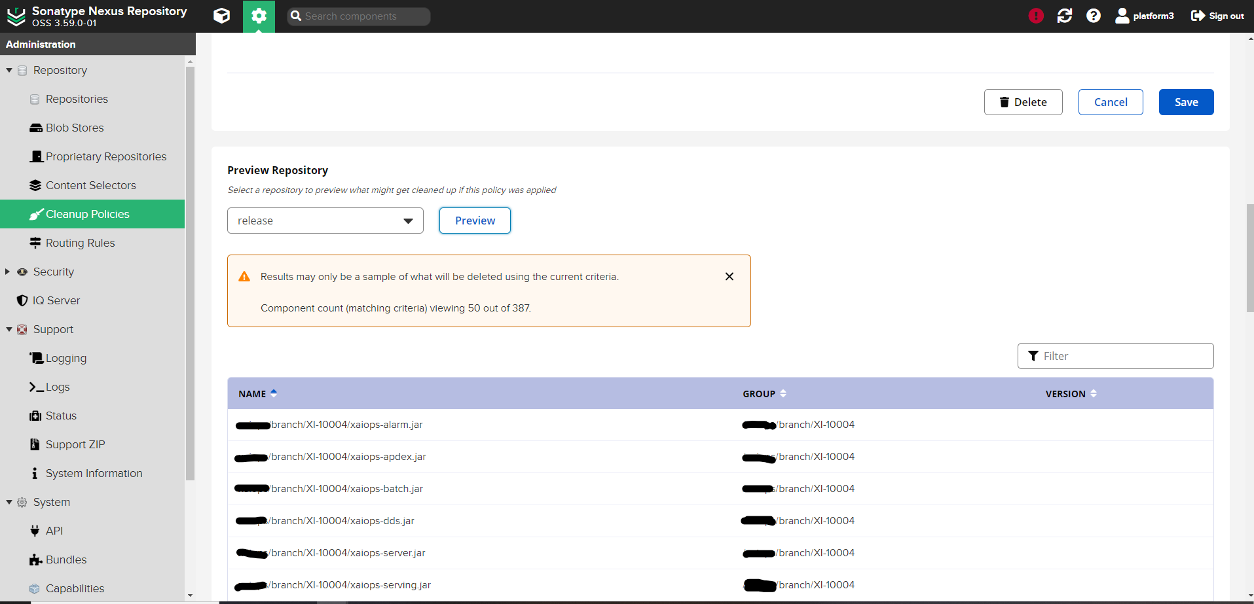Image resolution: width=1254 pixels, height=604 pixels.
Task: Click the API plug icon
Action: pos(35,531)
